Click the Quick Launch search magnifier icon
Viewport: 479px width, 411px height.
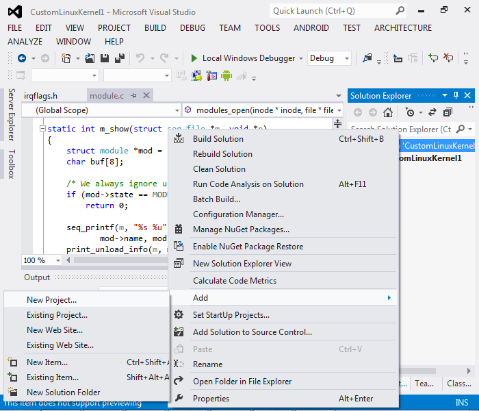point(400,11)
